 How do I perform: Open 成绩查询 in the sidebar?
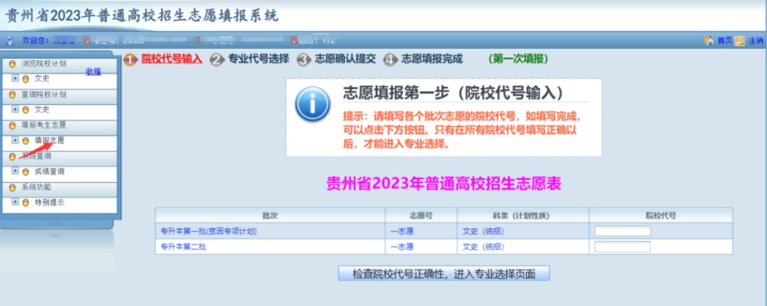pos(49,172)
